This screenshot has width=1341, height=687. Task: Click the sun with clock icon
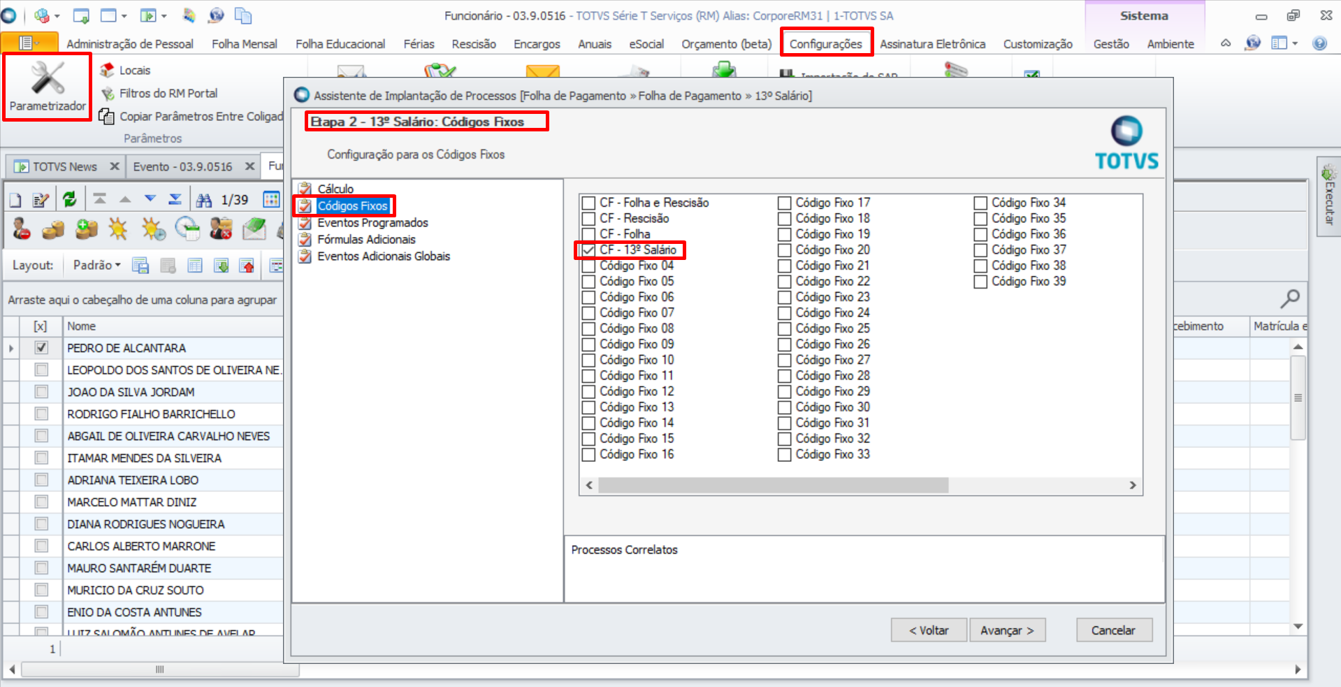(x=153, y=229)
